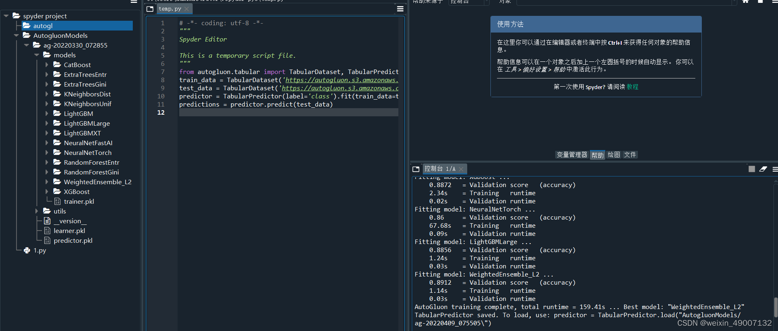The height and width of the screenshot is (331, 778).
Task: Open the test_data URL on line 9
Action: (340, 88)
